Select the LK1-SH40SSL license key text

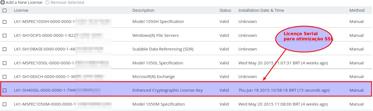(x=44, y=90)
